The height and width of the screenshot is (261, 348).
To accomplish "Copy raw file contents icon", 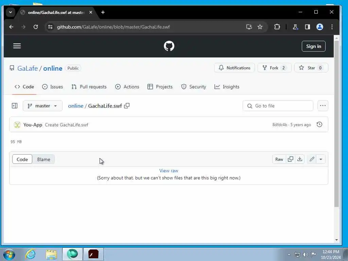I will tap(290, 159).
